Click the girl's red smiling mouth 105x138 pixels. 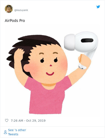50,74
